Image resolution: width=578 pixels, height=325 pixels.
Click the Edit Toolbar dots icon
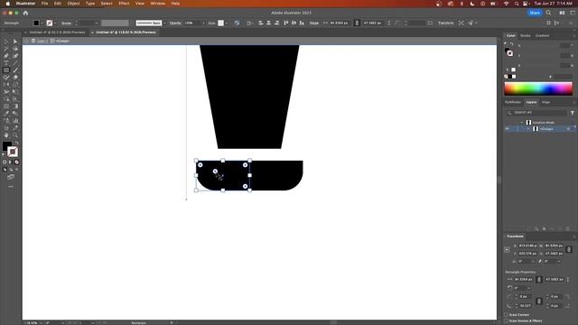click(11, 187)
